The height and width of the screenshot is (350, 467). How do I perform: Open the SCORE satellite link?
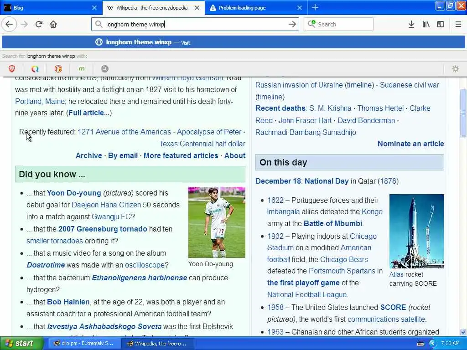tap(393, 308)
